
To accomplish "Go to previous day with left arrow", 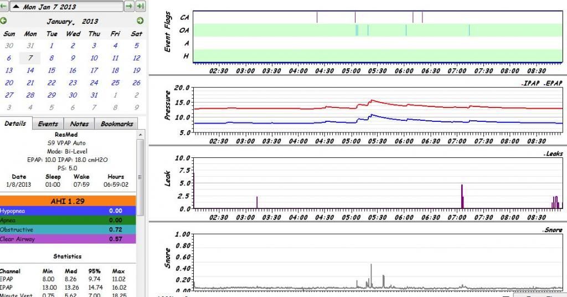I will (3, 7).
